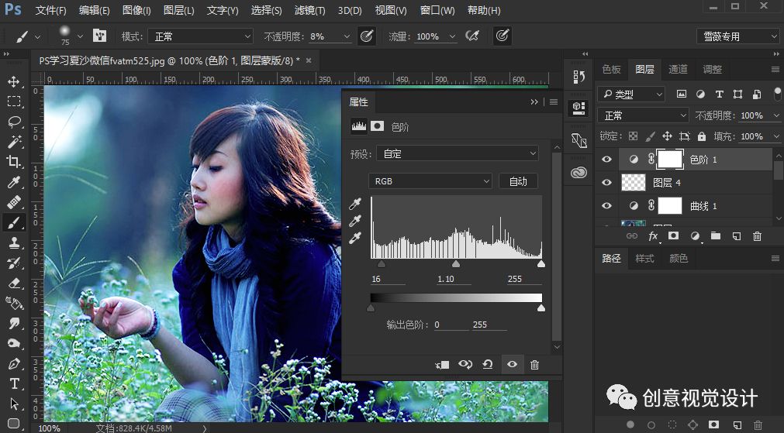Viewport: 784px width, 433px height.
Task: Select the Healing Brush tool
Action: pos(13,202)
